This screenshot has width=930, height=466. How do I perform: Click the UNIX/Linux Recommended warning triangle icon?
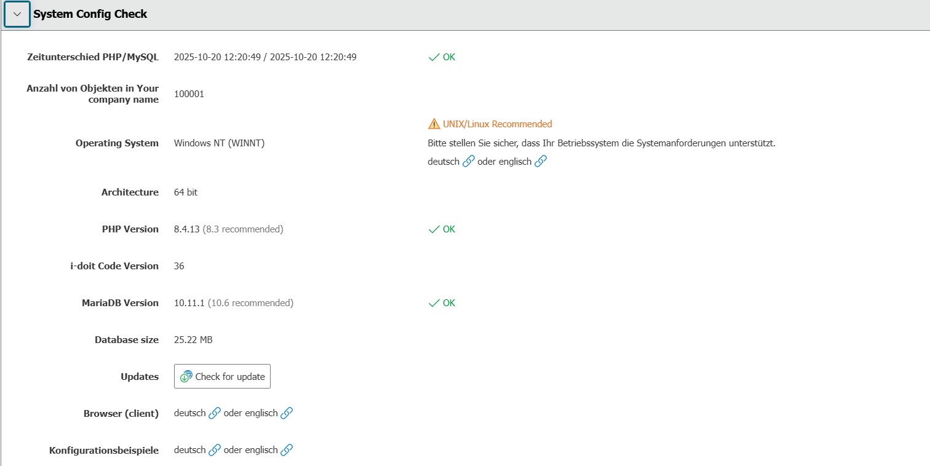point(434,124)
